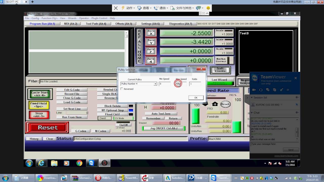Click the Zero 4 axis button
This screenshot has height=182, width=324.
151,60
